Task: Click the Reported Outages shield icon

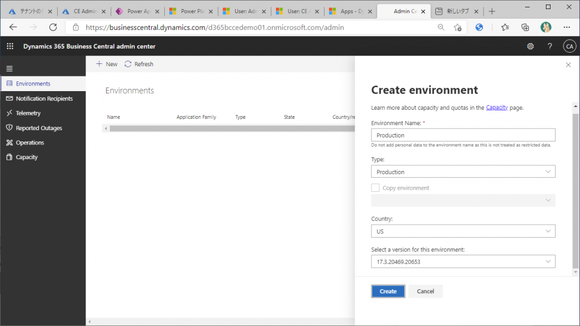Action: [10, 127]
